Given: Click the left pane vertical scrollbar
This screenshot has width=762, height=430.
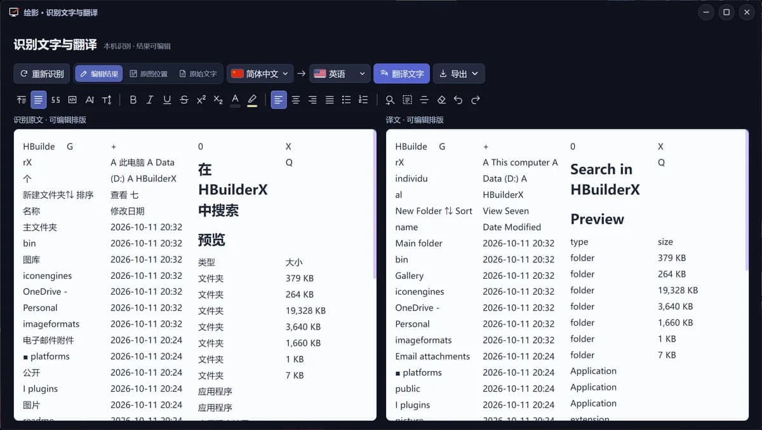Looking at the screenshot, I should (x=375, y=205).
